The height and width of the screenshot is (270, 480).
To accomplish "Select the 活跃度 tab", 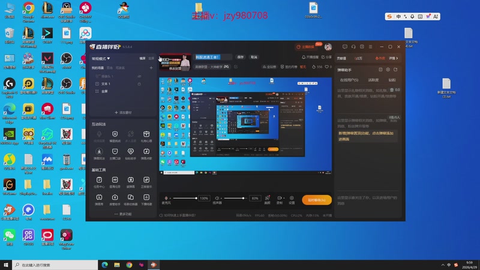I will (373, 80).
